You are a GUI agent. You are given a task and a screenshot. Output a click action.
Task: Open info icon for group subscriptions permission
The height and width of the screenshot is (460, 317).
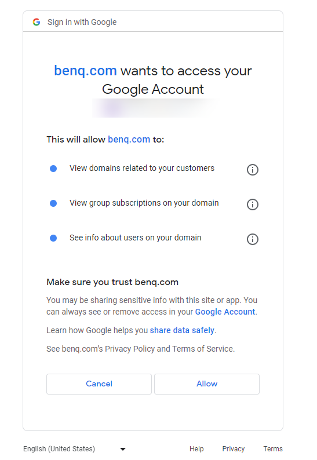click(253, 205)
